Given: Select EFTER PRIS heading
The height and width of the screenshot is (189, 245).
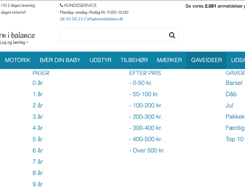Looking at the screenshot, I should (x=145, y=73).
